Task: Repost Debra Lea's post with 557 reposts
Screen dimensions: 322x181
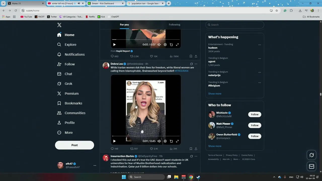Action: click(134, 149)
